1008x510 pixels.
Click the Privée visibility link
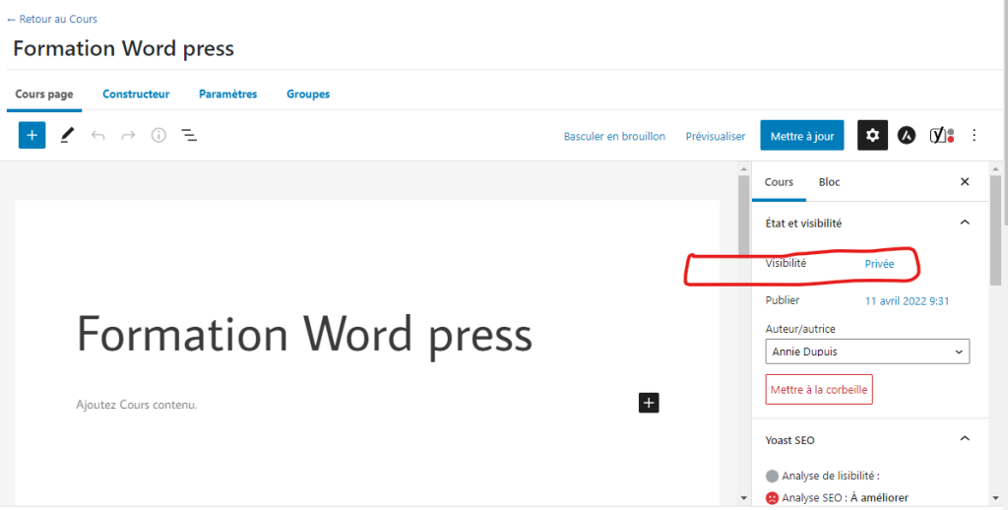[879, 264]
